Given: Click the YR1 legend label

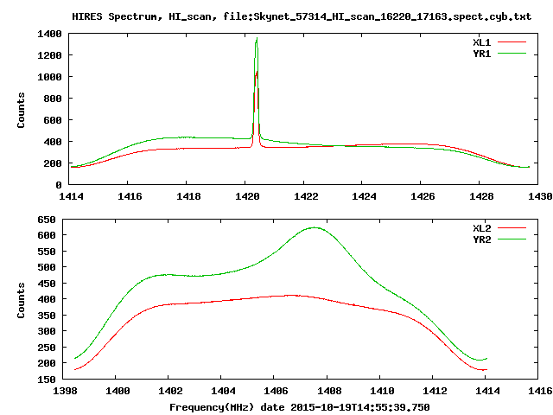Looking at the screenshot, I should [x=482, y=54].
